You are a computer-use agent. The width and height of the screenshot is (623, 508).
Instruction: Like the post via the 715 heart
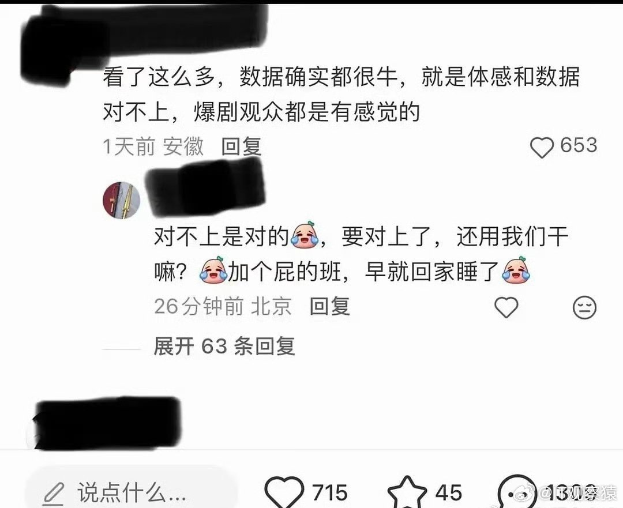tap(284, 492)
